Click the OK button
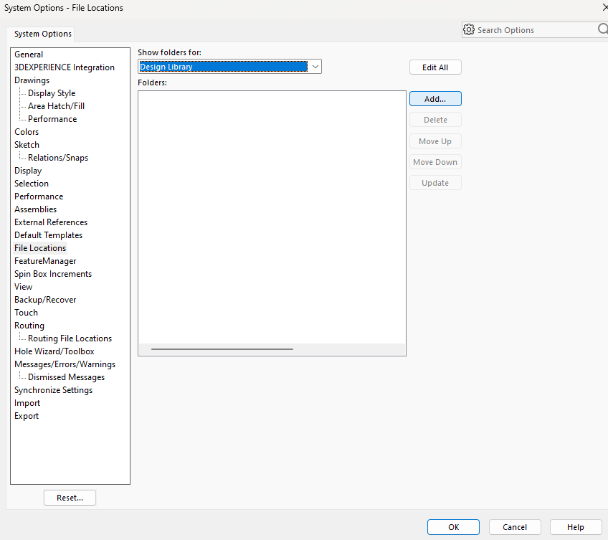This screenshot has width=608, height=540. point(453,527)
